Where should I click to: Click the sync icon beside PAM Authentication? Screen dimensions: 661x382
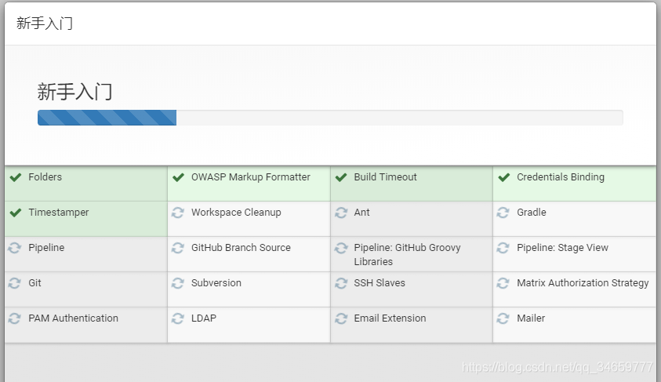point(15,318)
